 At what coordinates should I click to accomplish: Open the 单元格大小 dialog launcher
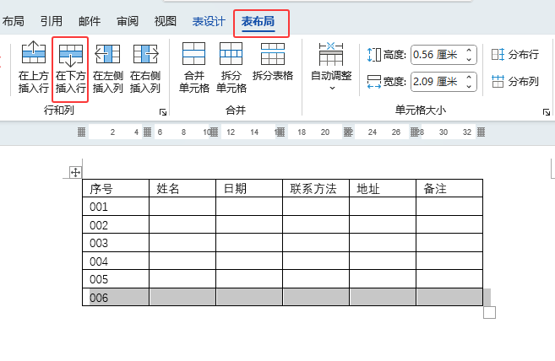pyautogui.click(x=547, y=112)
